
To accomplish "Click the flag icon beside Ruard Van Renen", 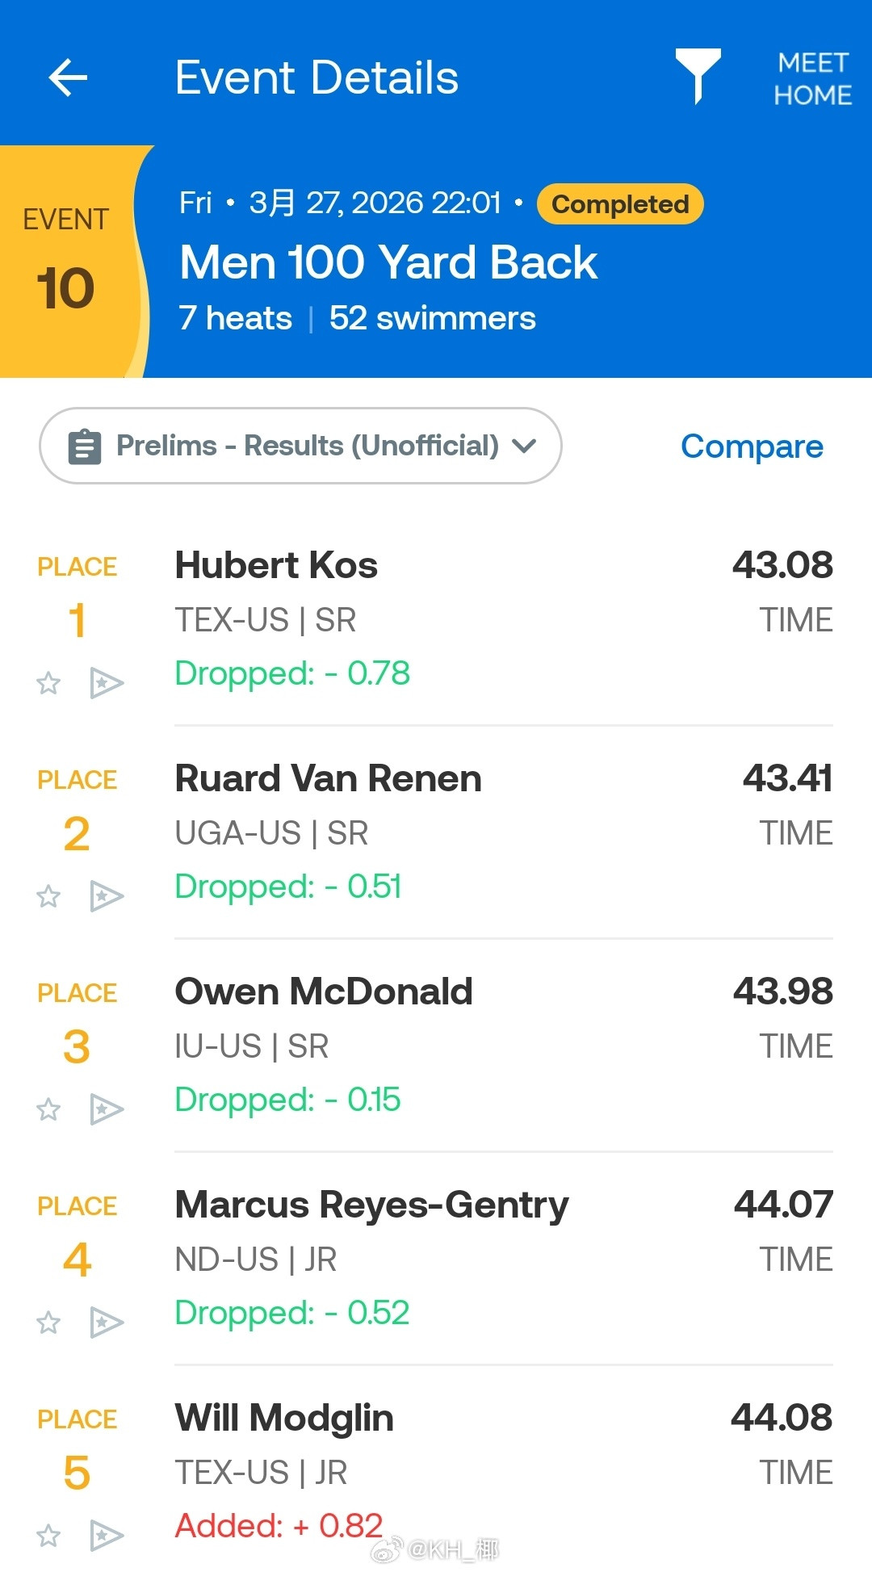I will tap(106, 896).
